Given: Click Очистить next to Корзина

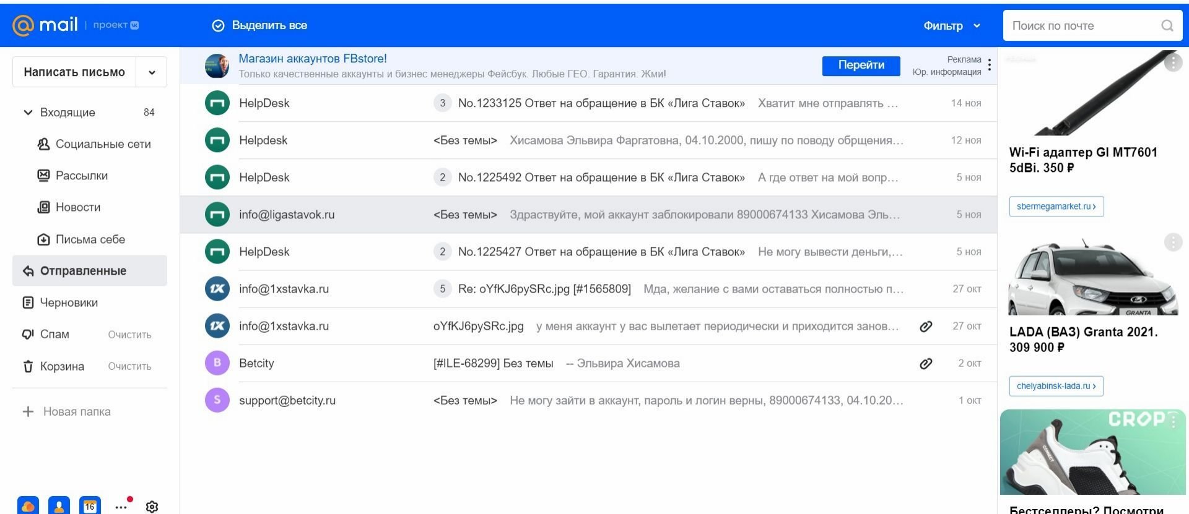Looking at the screenshot, I should pos(129,366).
